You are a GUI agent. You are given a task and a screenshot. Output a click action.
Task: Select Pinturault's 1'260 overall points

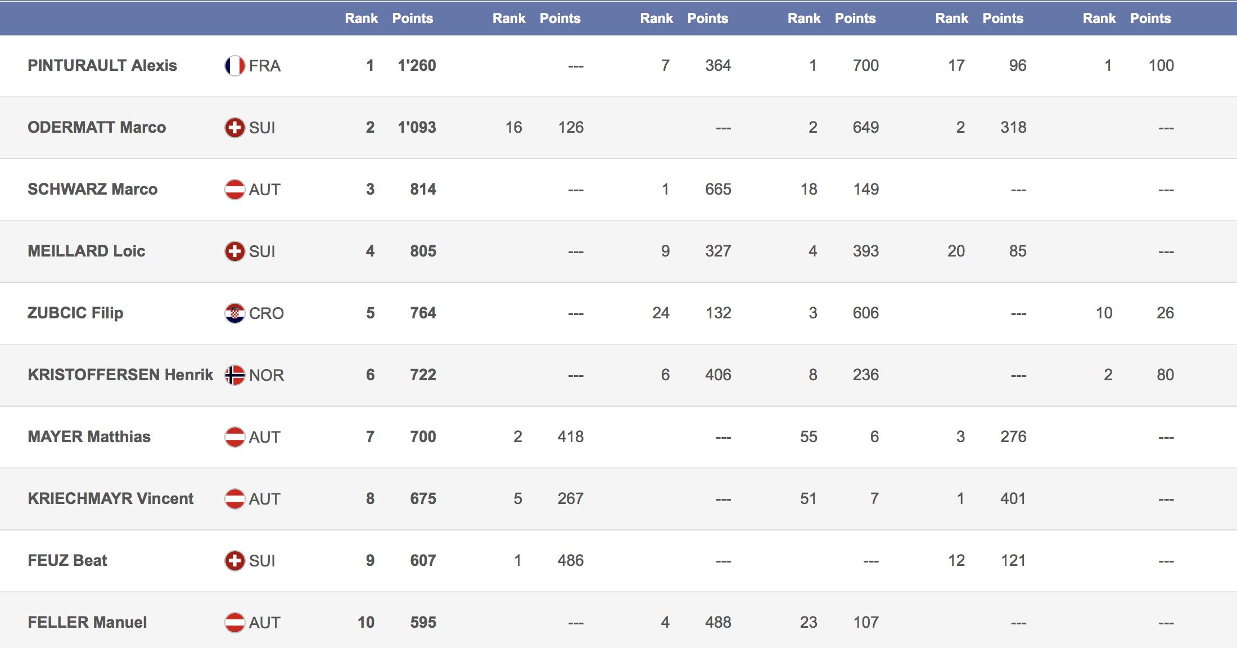(417, 66)
